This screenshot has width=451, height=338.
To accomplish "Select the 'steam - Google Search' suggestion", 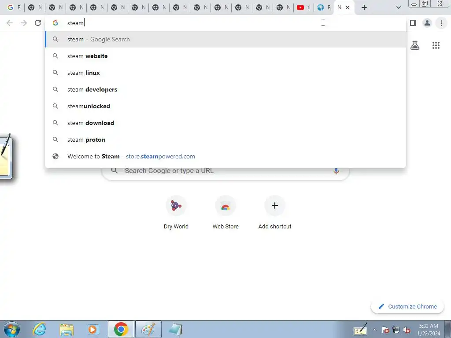I will point(225,39).
